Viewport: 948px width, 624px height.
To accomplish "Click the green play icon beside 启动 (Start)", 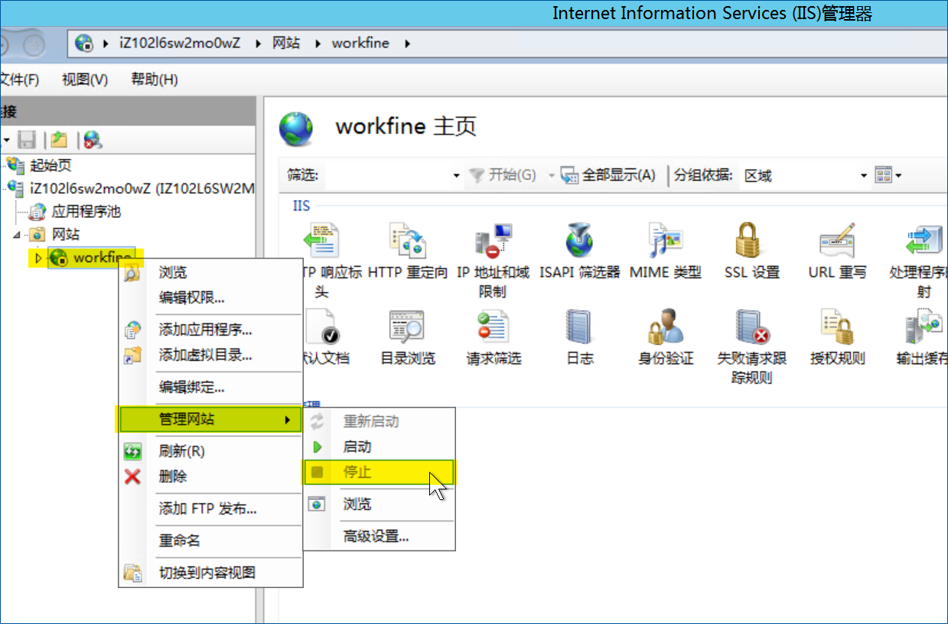I will [317, 447].
